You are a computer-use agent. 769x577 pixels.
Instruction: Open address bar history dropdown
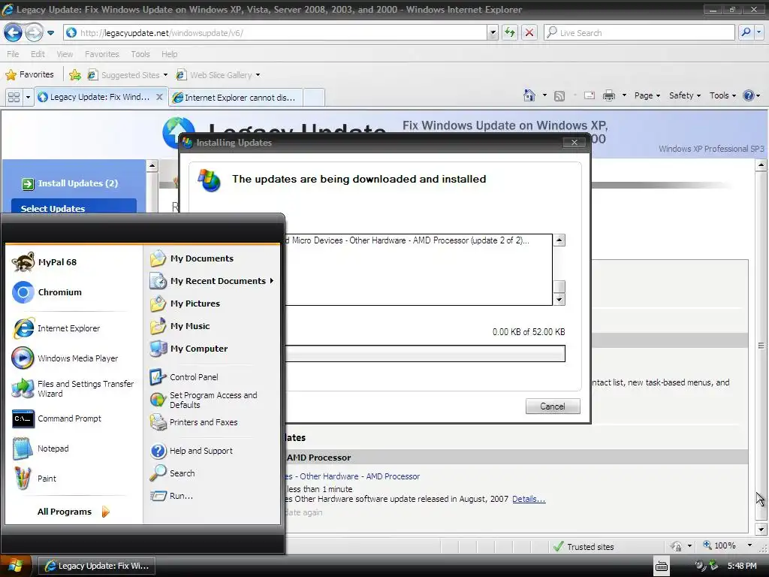point(493,33)
